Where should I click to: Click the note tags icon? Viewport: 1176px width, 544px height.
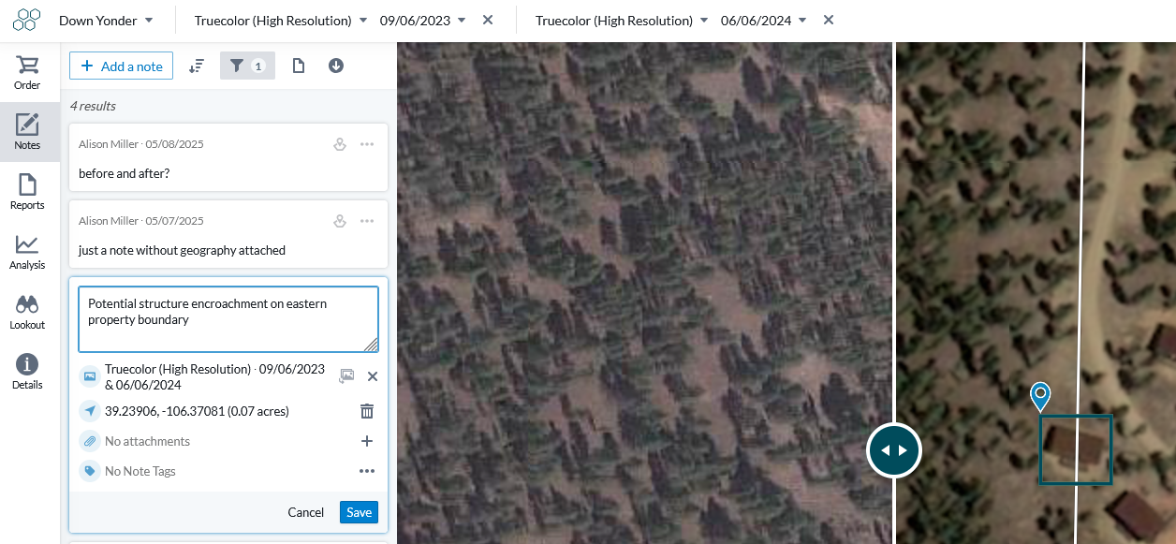click(90, 471)
